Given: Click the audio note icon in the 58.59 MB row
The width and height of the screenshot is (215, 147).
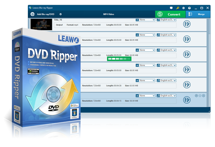Looking at the screenshot, I should click(x=158, y=96).
